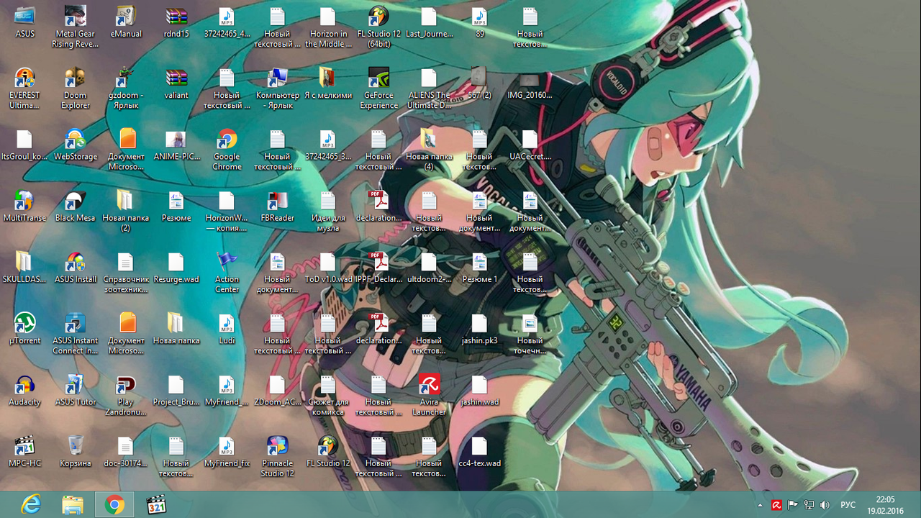Open the Новая папка (4) folder

(429, 150)
